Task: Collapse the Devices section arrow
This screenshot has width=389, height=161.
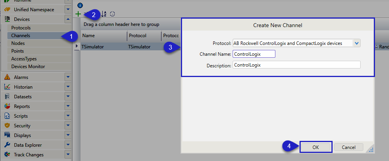Action: (68, 19)
